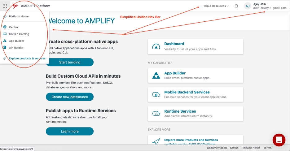Select API Builder in the menu
Image resolution: width=290 pixels, height=151 pixels.
coord(16,48)
